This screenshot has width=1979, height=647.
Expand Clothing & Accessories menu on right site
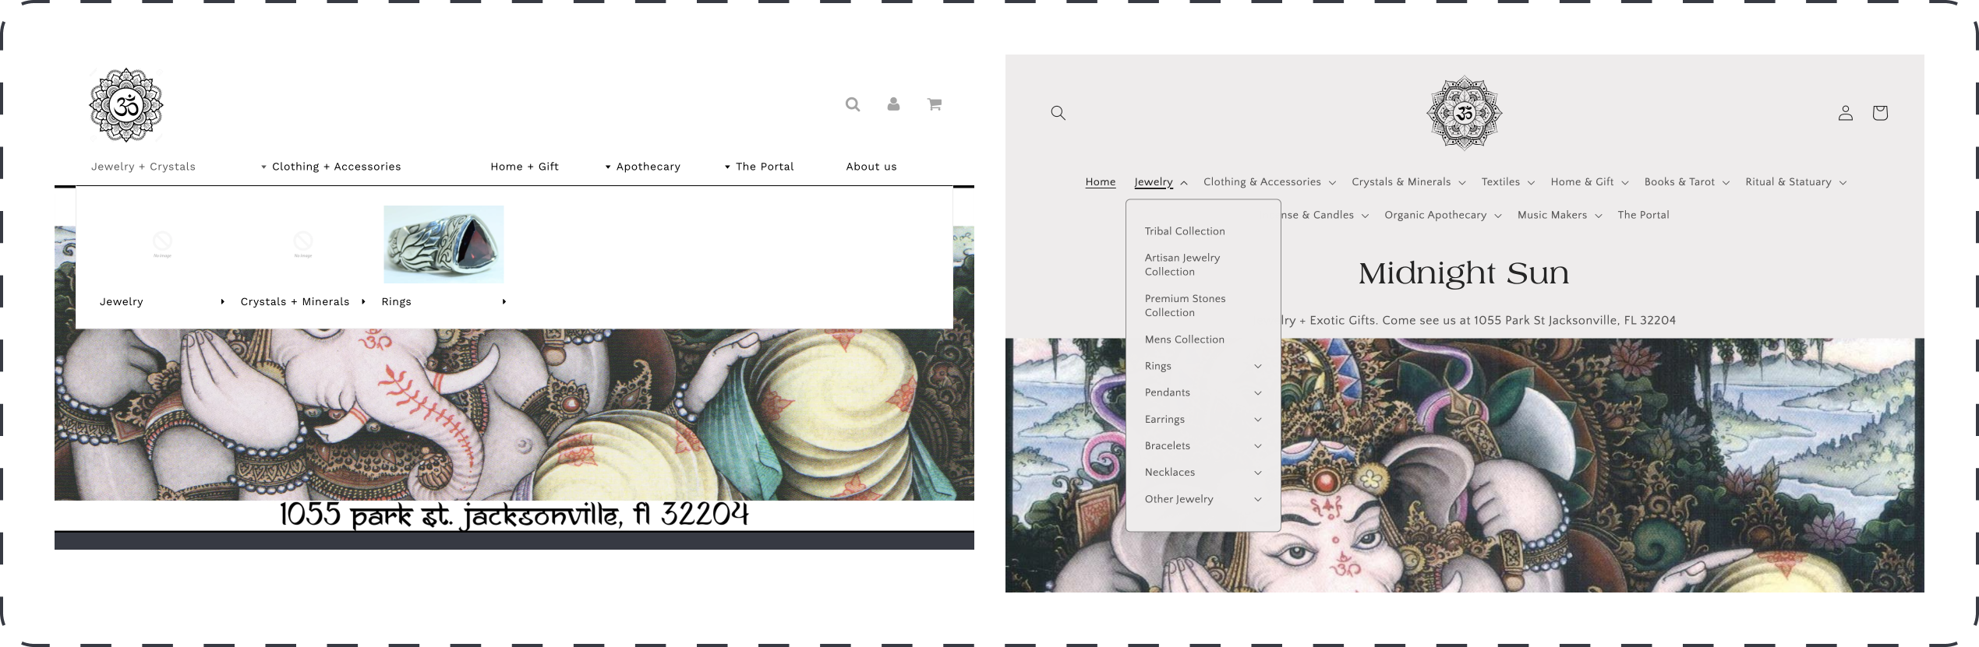coord(1270,182)
